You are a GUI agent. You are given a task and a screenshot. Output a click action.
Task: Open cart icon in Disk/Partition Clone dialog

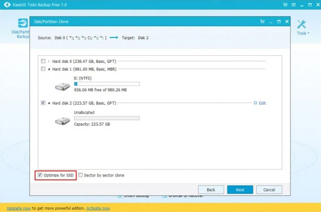point(262,21)
